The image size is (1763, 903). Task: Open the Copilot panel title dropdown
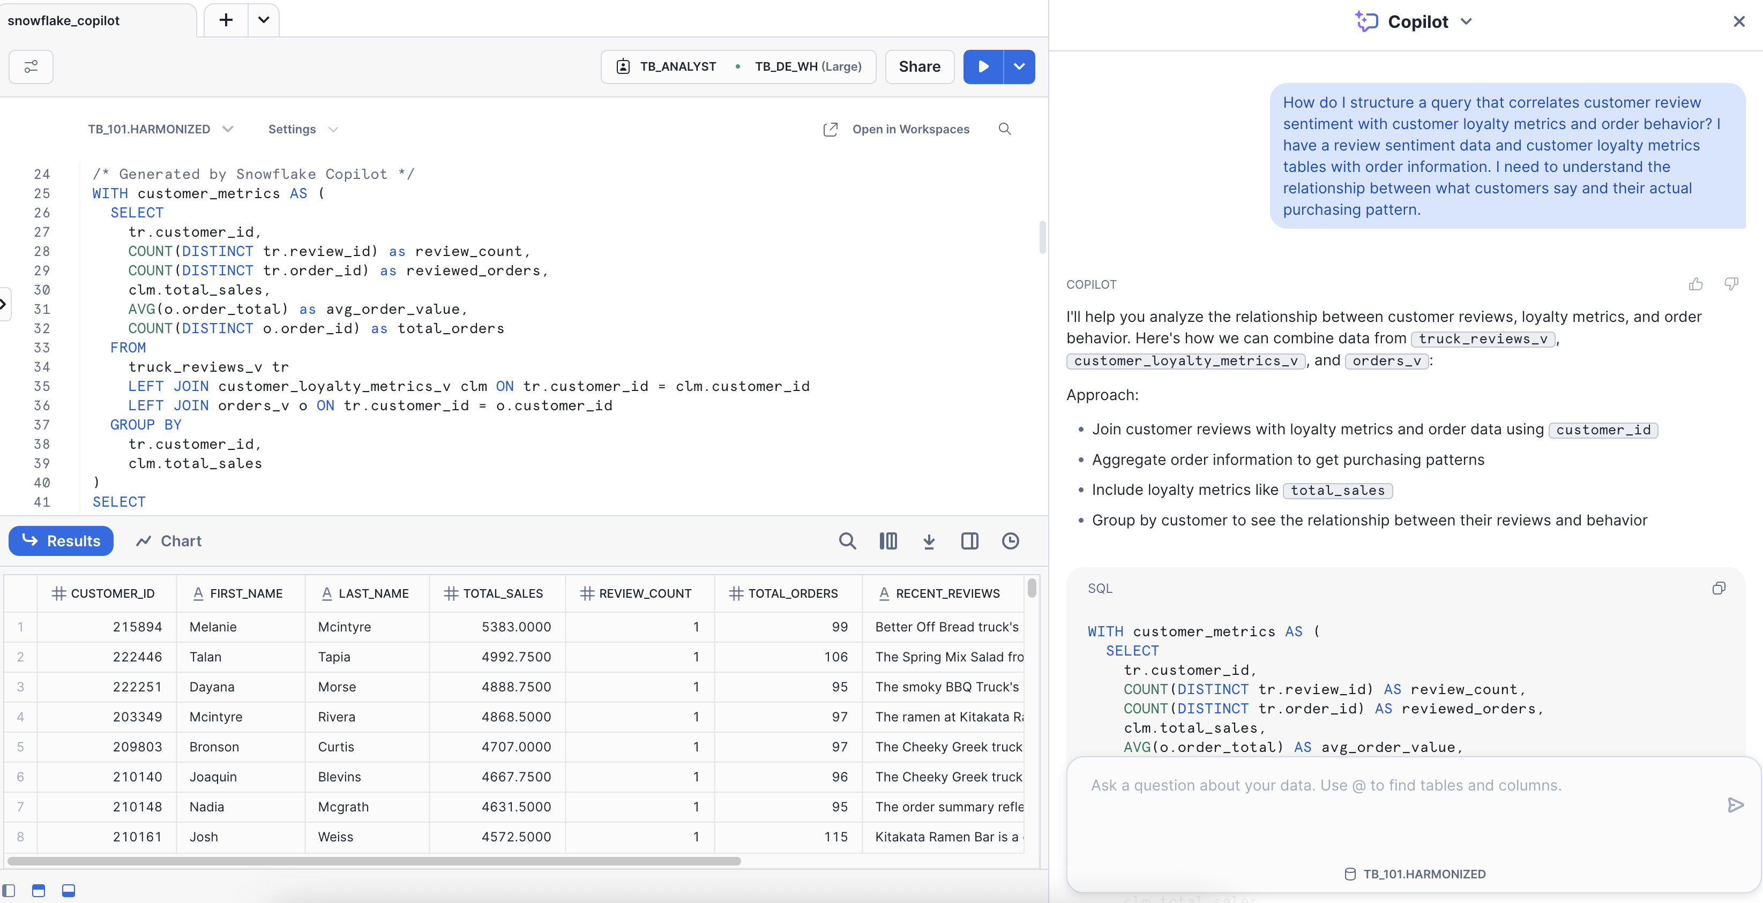pos(1466,21)
